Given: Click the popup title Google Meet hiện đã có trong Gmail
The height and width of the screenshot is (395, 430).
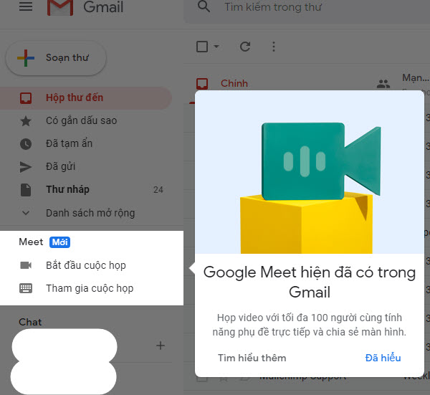Looking at the screenshot, I should (310, 282).
